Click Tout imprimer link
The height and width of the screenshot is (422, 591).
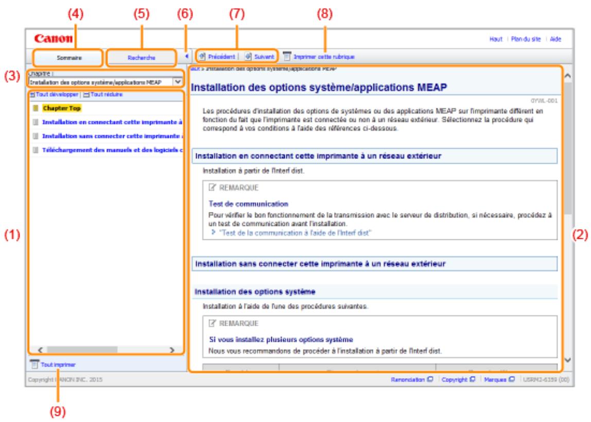click(x=58, y=365)
